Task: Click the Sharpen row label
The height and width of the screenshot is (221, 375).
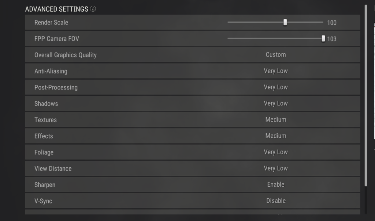Action: pyautogui.click(x=45, y=185)
